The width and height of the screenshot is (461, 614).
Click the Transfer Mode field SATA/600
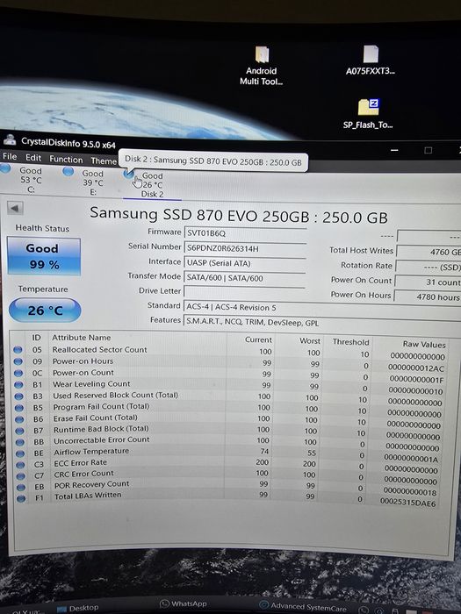pyautogui.click(x=244, y=278)
